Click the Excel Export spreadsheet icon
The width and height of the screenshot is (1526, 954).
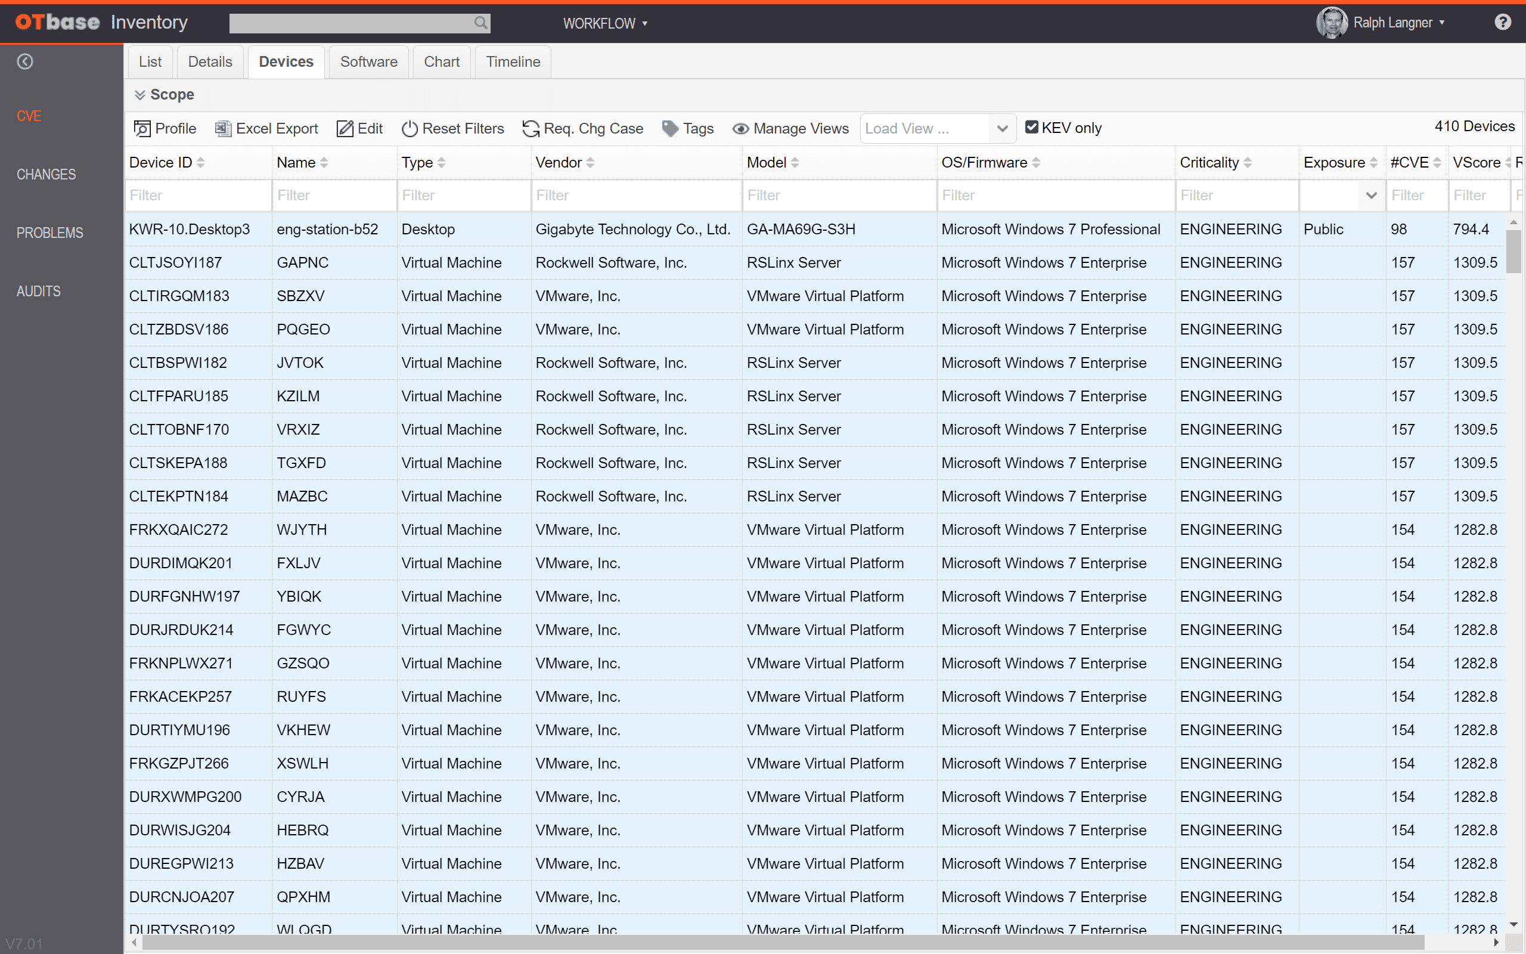[x=222, y=129]
